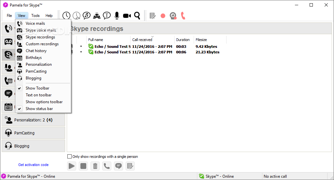Choose PamCasting from View menu
The width and height of the screenshot is (334, 180).
tap(43, 71)
